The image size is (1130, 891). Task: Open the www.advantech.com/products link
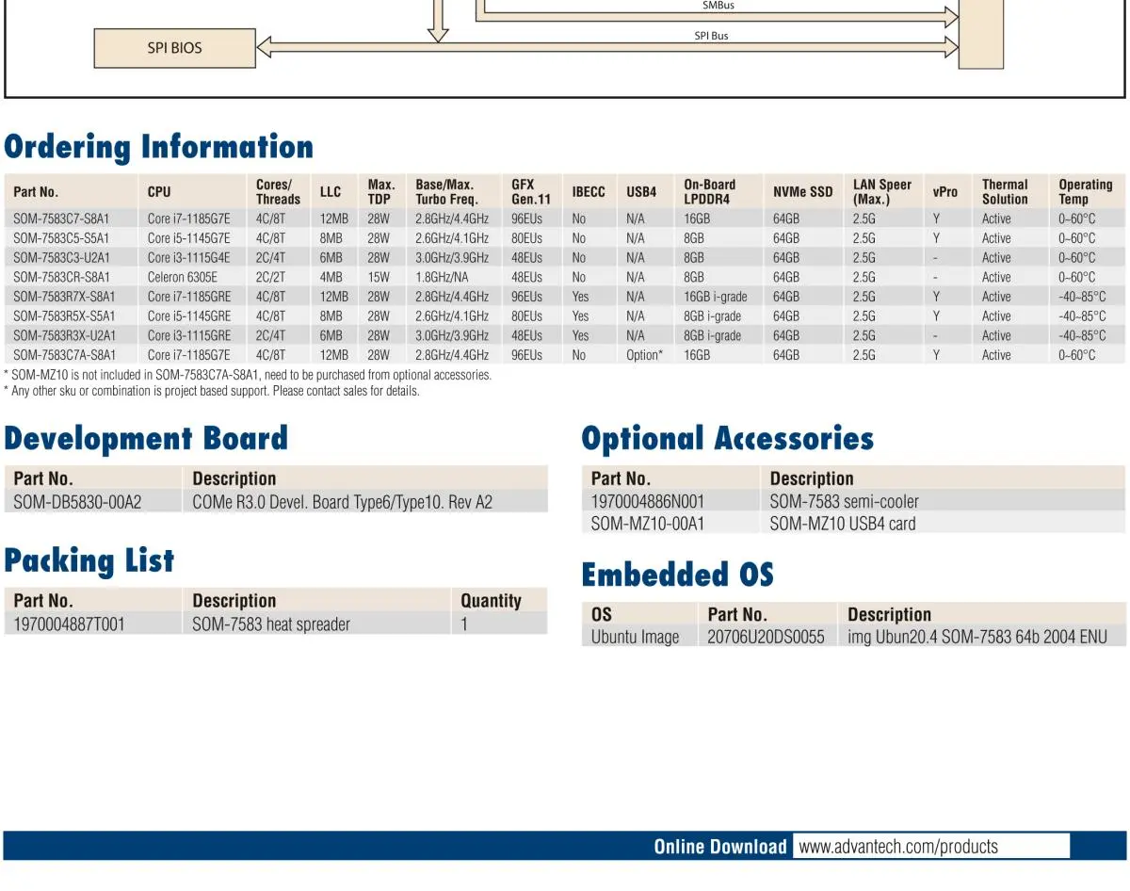[x=898, y=846]
